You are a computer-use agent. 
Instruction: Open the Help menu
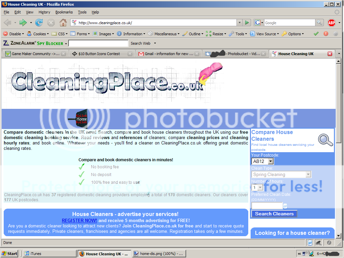tap(95, 12)
